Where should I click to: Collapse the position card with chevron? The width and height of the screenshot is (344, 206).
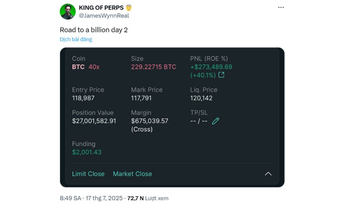click(268, 174)
